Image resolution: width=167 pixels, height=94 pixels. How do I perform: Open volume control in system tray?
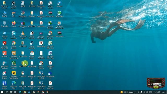pyautogui.click(x=147, y=92)
